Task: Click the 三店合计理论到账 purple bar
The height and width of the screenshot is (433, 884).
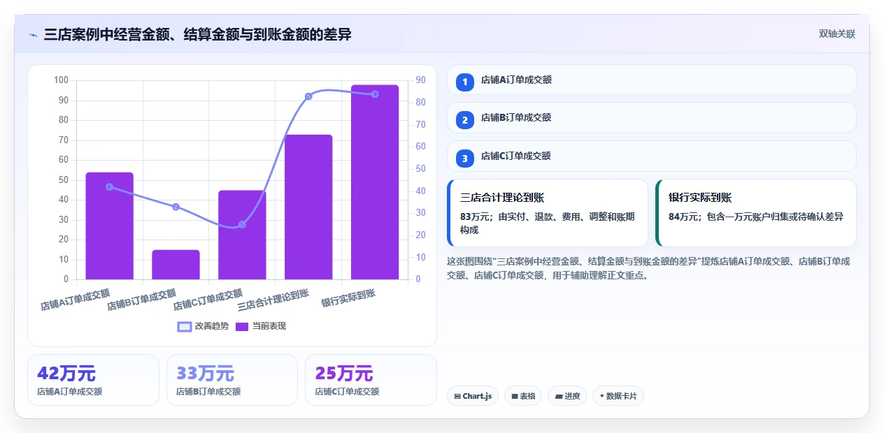Action: click(308, 207)
